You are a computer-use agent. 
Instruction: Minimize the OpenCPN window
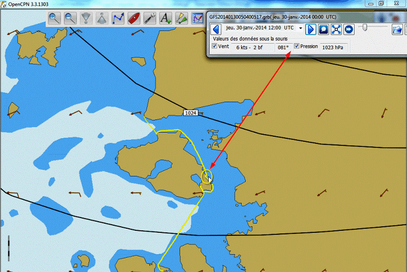[371, 4]
